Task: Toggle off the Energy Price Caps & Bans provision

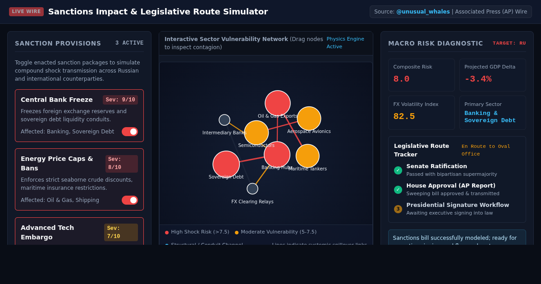Action: click(130, 200)
